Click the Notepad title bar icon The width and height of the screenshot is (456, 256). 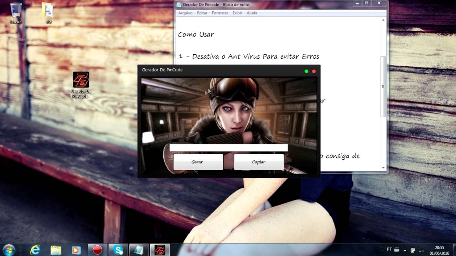pyautogui.click(x=179, y=5)
